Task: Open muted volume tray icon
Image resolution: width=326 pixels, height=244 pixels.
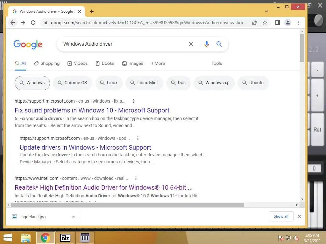Action: [x=296, y=238]
